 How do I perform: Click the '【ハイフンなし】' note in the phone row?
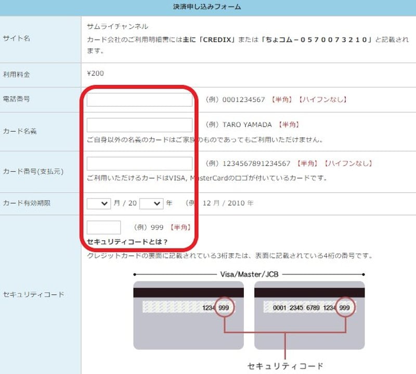pos(323,99)
